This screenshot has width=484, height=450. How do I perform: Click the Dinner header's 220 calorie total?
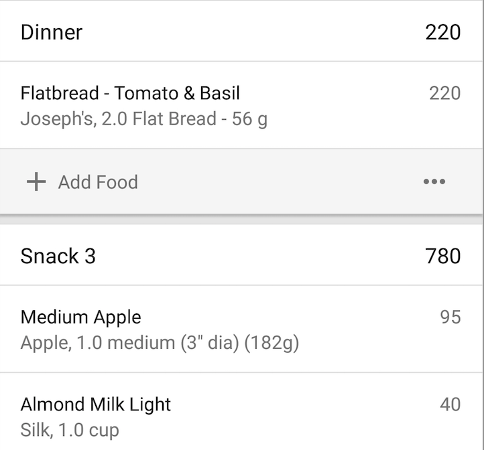coord(443,32)
